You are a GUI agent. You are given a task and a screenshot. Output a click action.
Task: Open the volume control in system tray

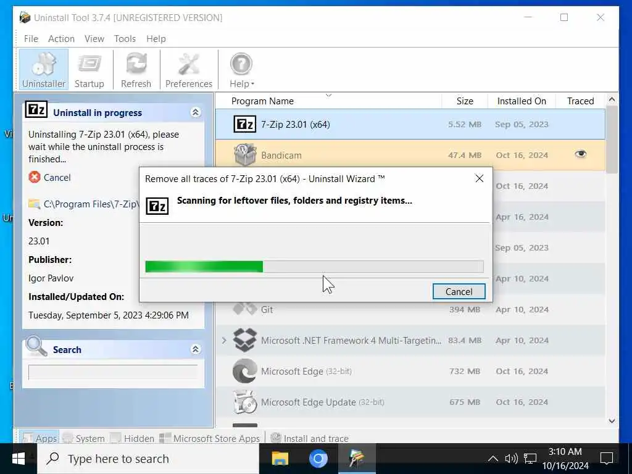click(x=511, y=459)
